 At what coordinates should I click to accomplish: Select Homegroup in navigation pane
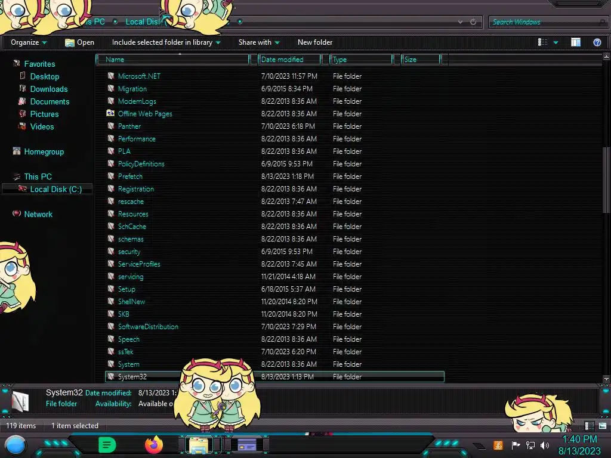[x=44, y=151]
